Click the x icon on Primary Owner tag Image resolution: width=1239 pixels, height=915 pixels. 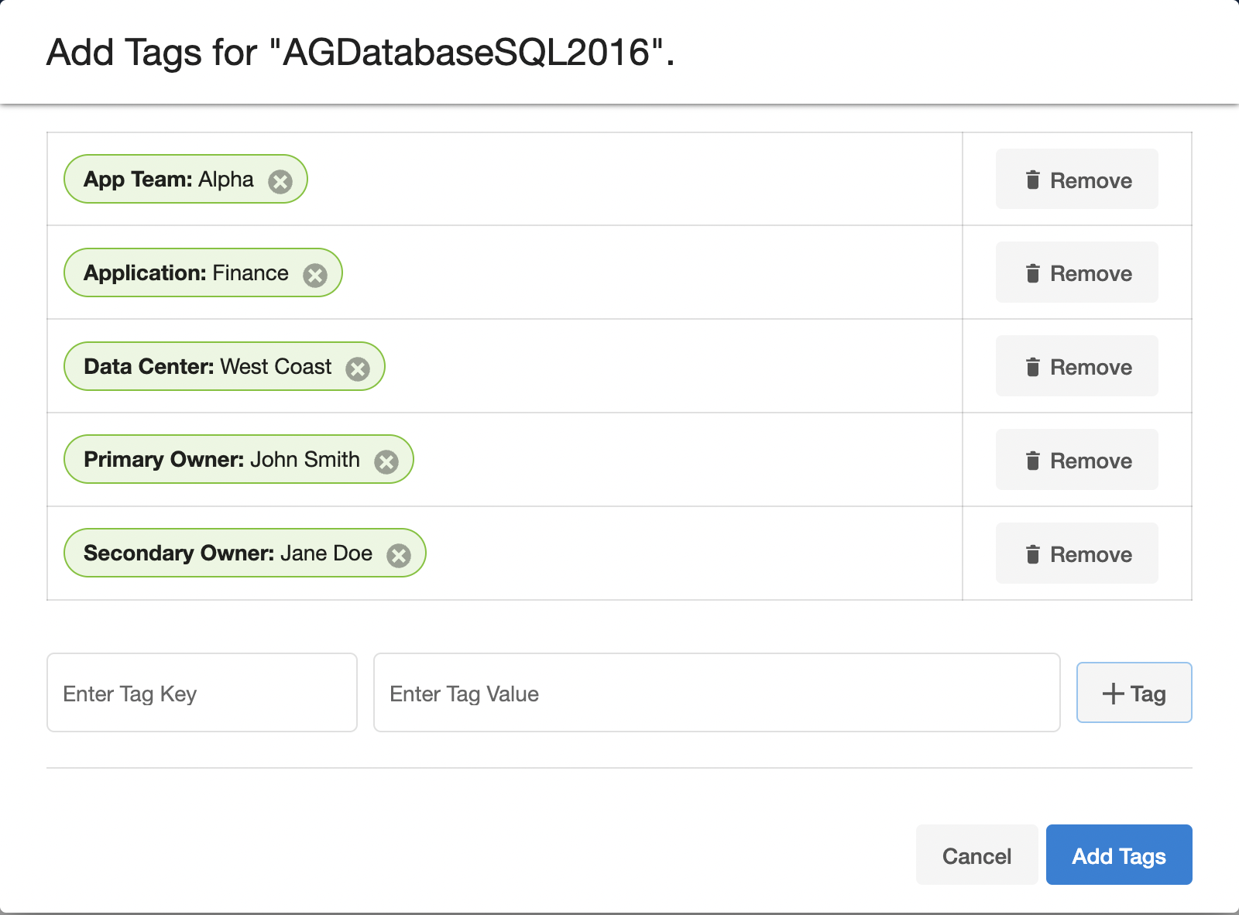386,462
